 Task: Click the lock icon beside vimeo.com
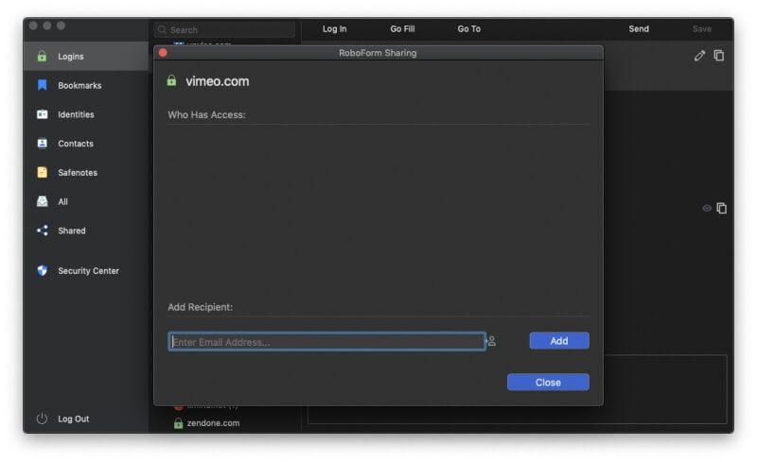pos(171,80)
